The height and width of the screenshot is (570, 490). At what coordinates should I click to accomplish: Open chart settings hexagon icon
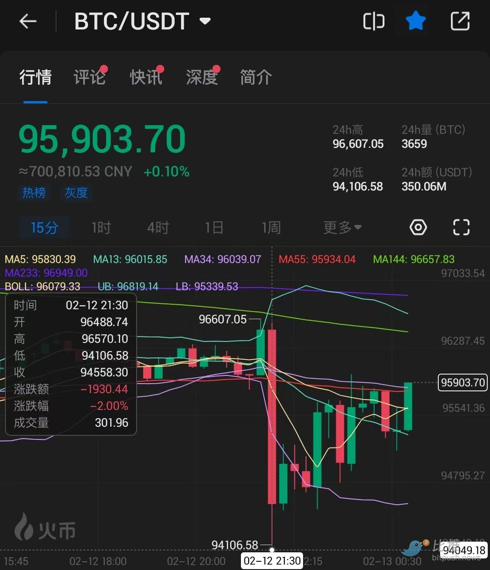click(418, 227)
